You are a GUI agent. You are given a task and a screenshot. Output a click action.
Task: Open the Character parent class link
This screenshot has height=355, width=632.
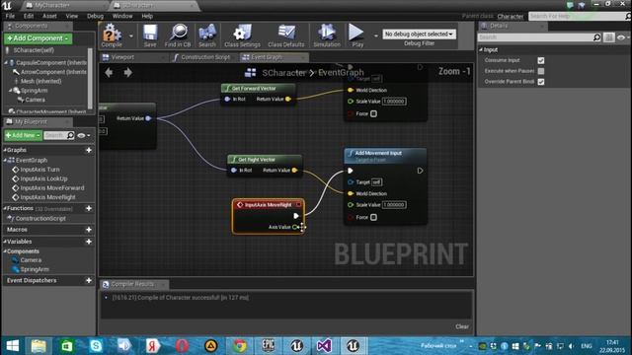pos(510,17)
